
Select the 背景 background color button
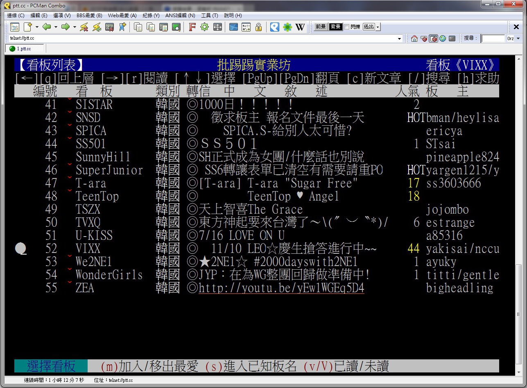(335, 27)
